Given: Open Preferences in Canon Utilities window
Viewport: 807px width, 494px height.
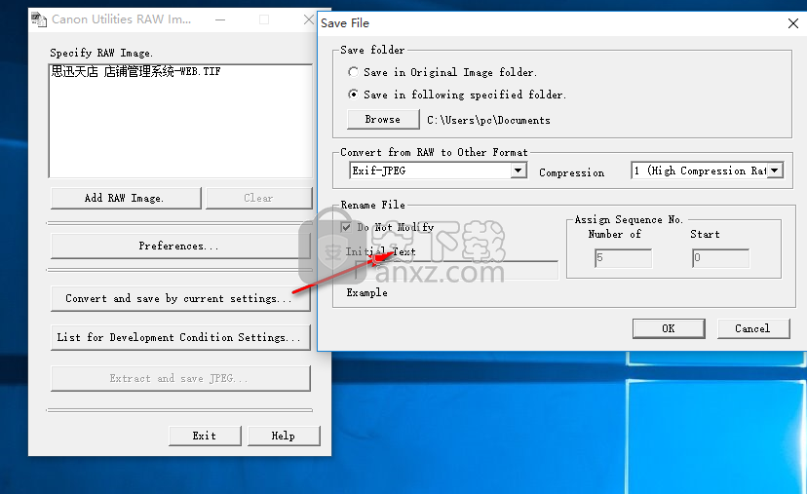Looking at the screenshot, I should pos(180,246).
